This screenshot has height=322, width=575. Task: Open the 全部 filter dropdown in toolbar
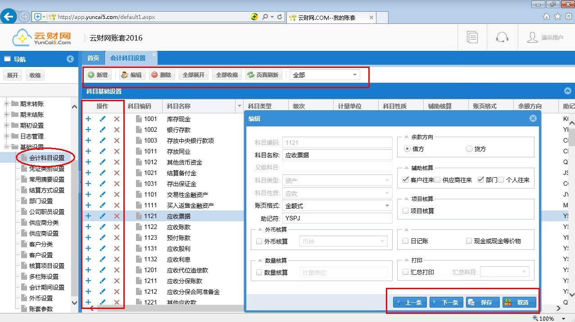pos(355,75)
